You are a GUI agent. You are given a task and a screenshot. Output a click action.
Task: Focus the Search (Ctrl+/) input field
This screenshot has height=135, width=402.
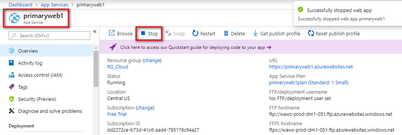(x=49, y=35)
